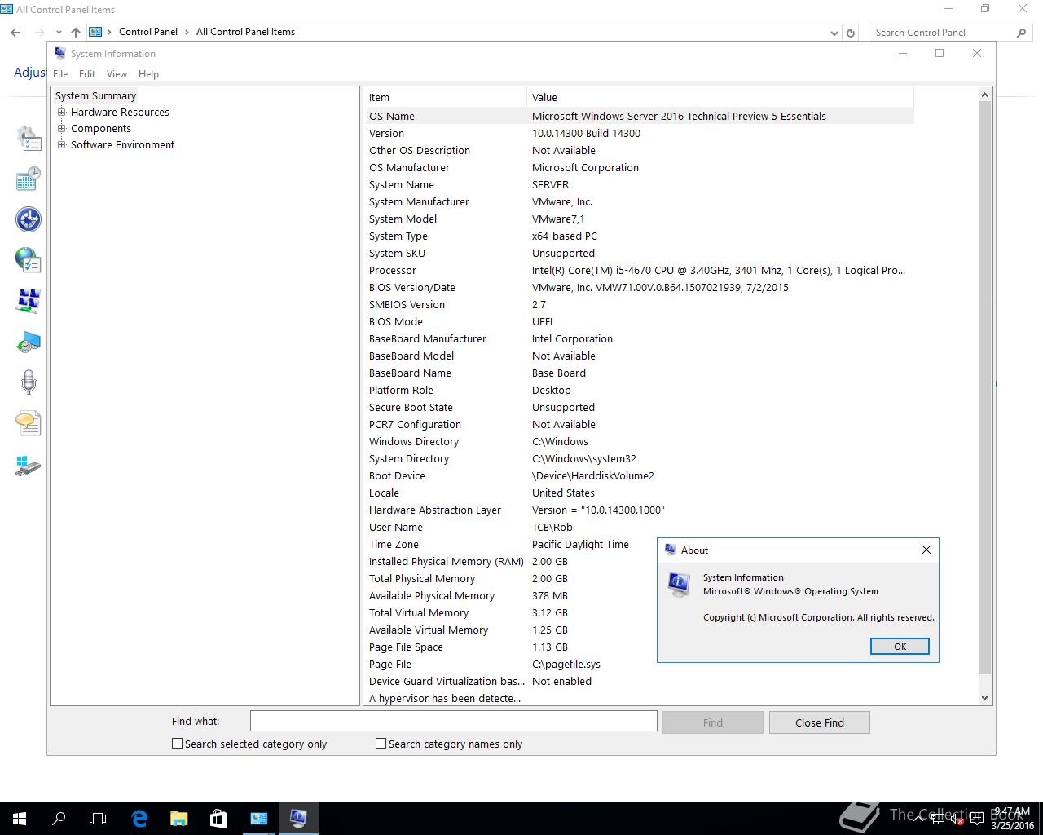The height and width of the screenshot is (835, 1043).
Task: Select the BIOS Mode row
Action: tap(640, 321)
